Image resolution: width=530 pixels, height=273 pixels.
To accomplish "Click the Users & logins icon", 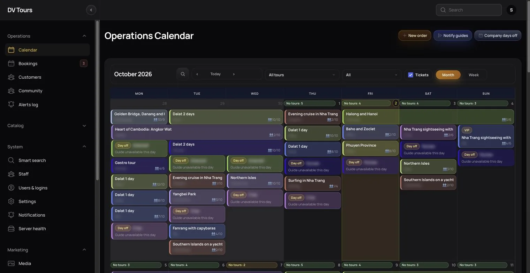I will (11, 188).
